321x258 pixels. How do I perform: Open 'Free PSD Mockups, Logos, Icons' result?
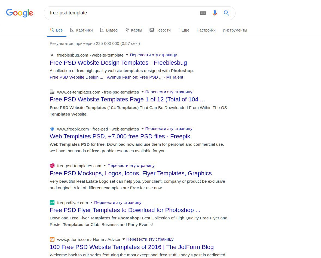coord(131,173)
